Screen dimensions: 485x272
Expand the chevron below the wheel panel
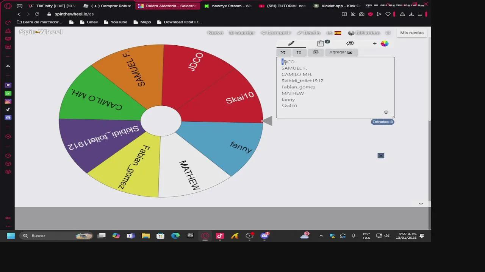(421, 204)
